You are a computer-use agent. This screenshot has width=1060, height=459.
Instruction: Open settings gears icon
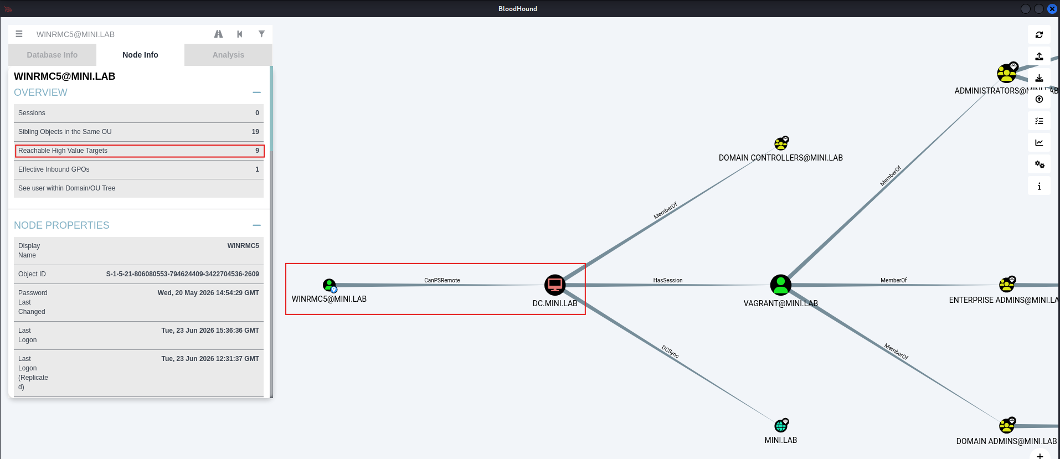coord(1039,164)
